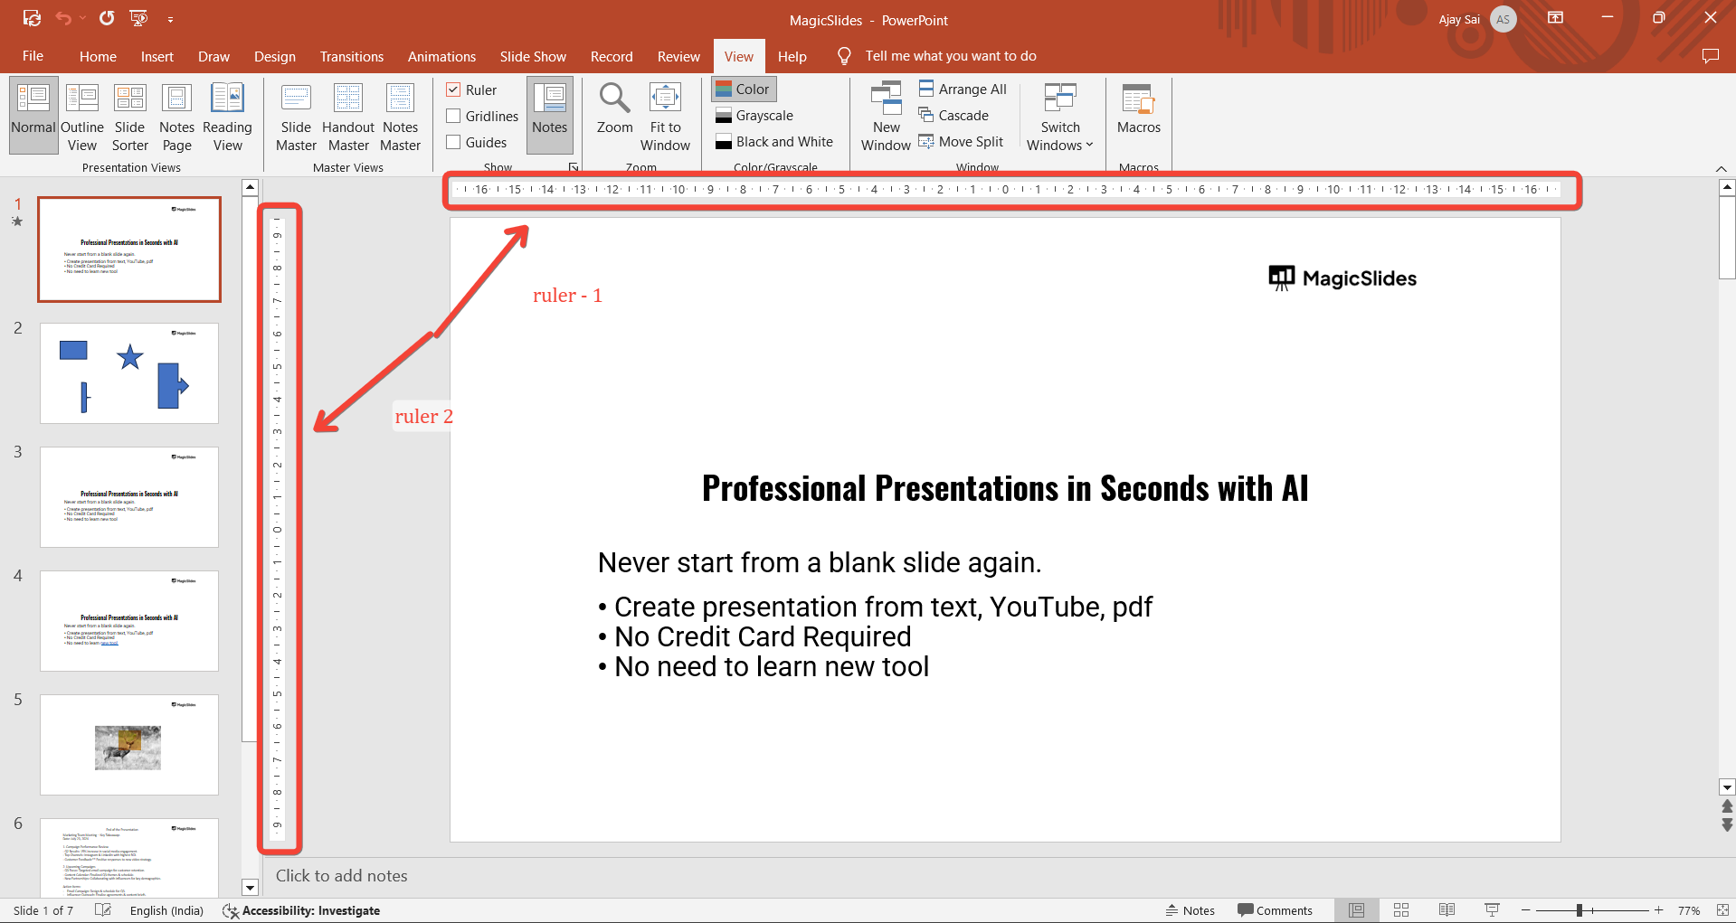Start slide show from status bar icon
Screen dimensions: 1736x923
1492,910
